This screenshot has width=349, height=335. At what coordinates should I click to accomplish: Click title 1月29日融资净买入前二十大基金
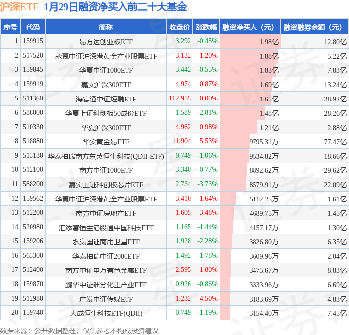115,7
